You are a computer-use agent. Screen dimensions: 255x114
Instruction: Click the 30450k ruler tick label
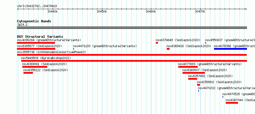point(102,11)
